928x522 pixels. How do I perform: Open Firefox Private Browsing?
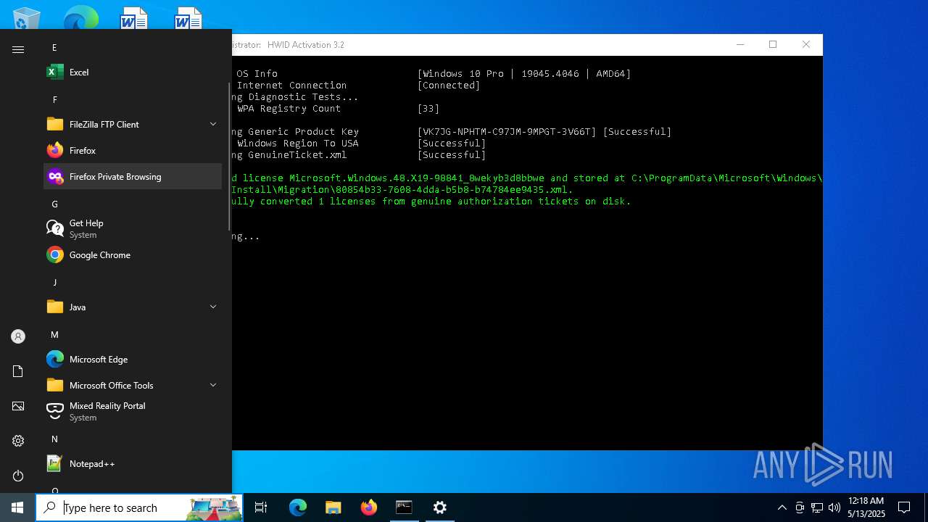pos(133,177)
